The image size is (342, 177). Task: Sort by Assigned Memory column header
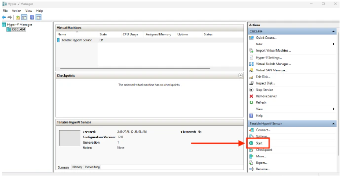tap(160, 34)
